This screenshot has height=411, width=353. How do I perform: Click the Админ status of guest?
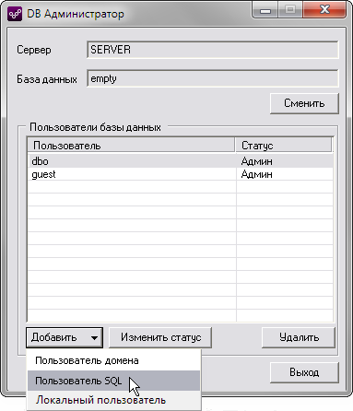(256, 174)
